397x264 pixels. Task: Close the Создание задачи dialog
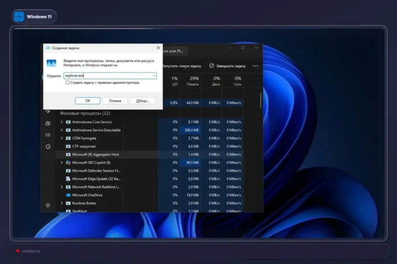click(x=158, y=48)
